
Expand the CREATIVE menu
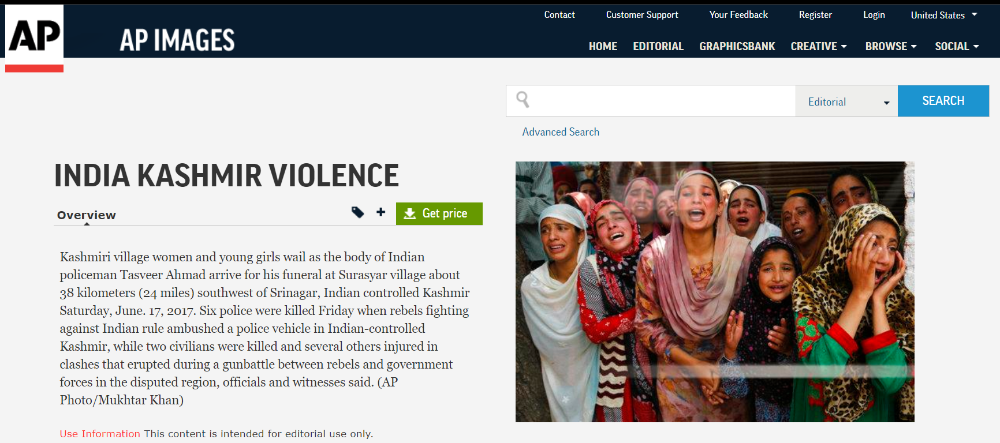[x=818, y=46]
